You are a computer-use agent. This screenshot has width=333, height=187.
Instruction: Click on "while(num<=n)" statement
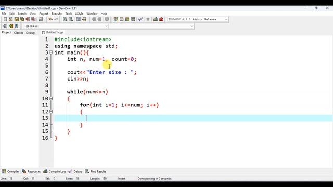coord(88,92)
